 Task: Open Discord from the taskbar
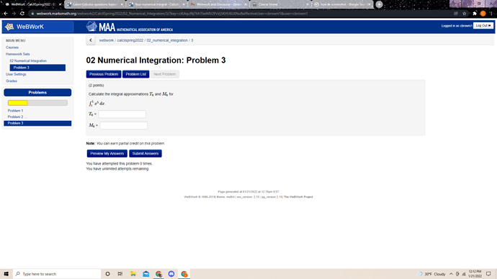click(171, 274)
